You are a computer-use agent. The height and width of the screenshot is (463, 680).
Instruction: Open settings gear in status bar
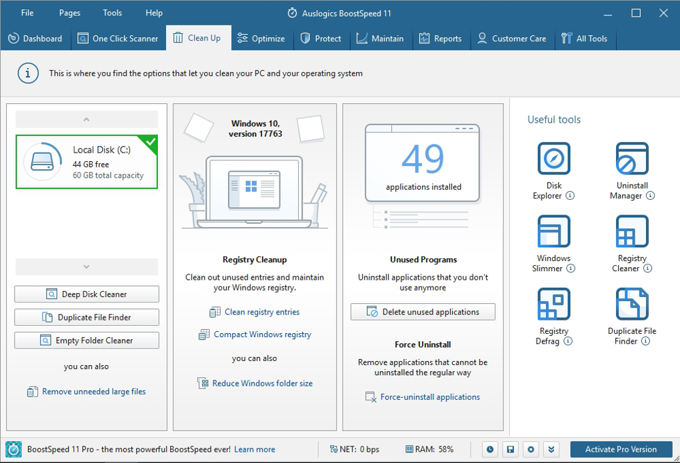[531, 450]
